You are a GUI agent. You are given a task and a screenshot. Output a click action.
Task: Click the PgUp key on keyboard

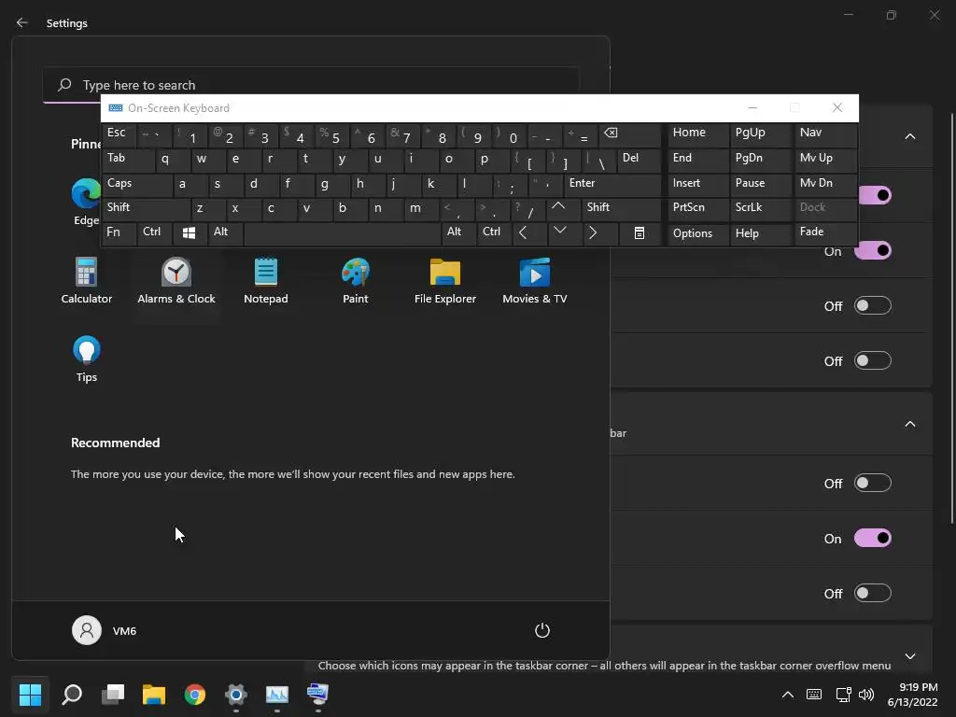point(760,134)
